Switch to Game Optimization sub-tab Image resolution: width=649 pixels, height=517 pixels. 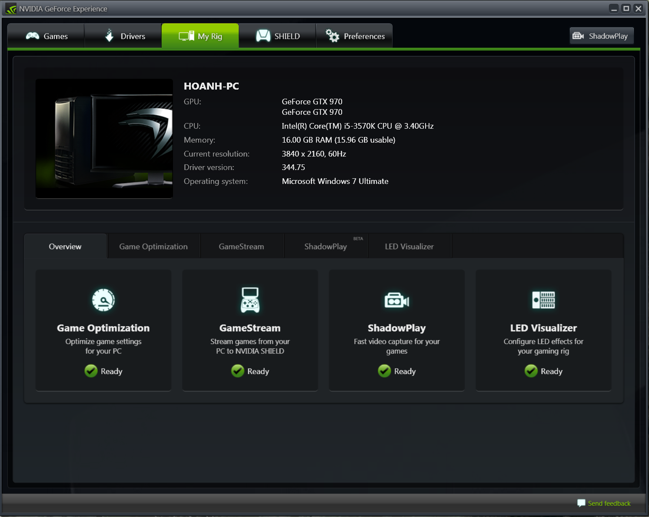[x=153, y=247]
